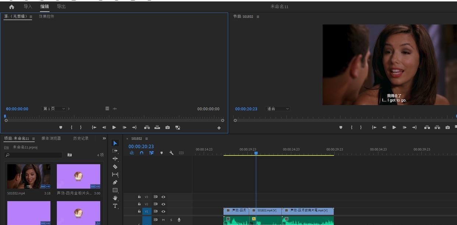The width and height of the screenshot is (457, 225).
Task: Switch to 导出 workspace tab
Action: click(x=61, y=7)
